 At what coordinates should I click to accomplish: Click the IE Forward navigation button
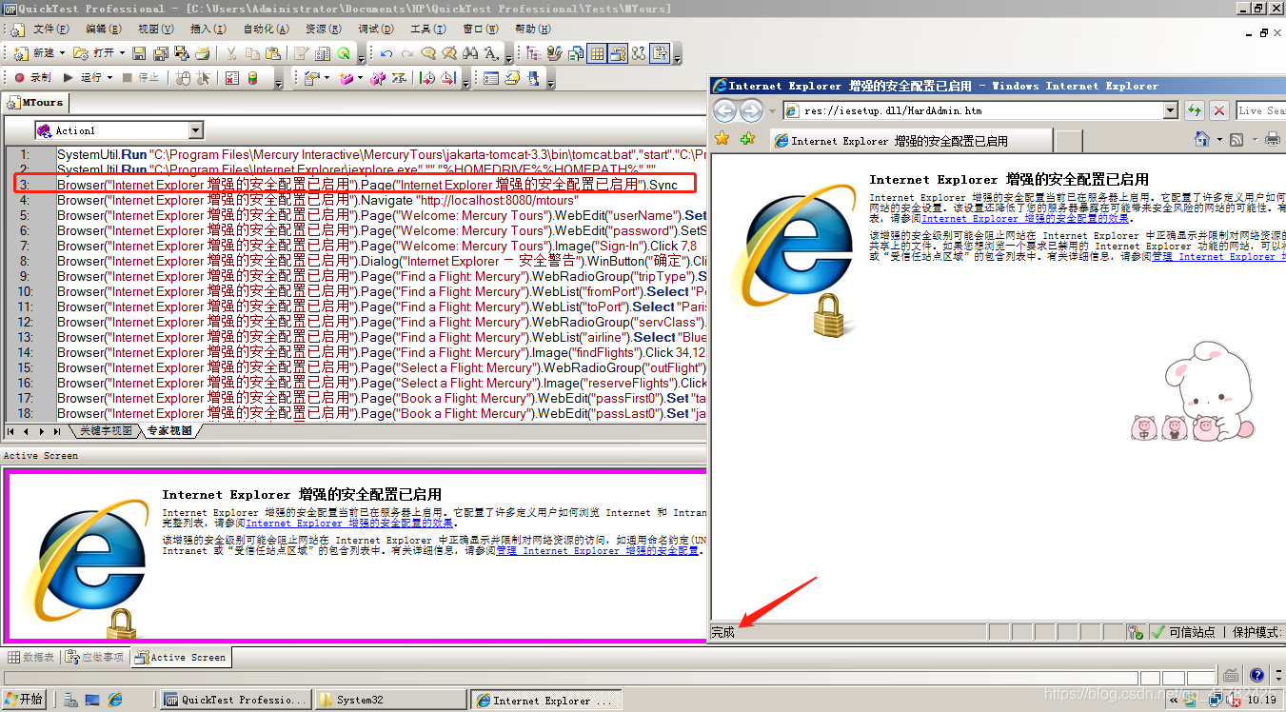point(751,110)
